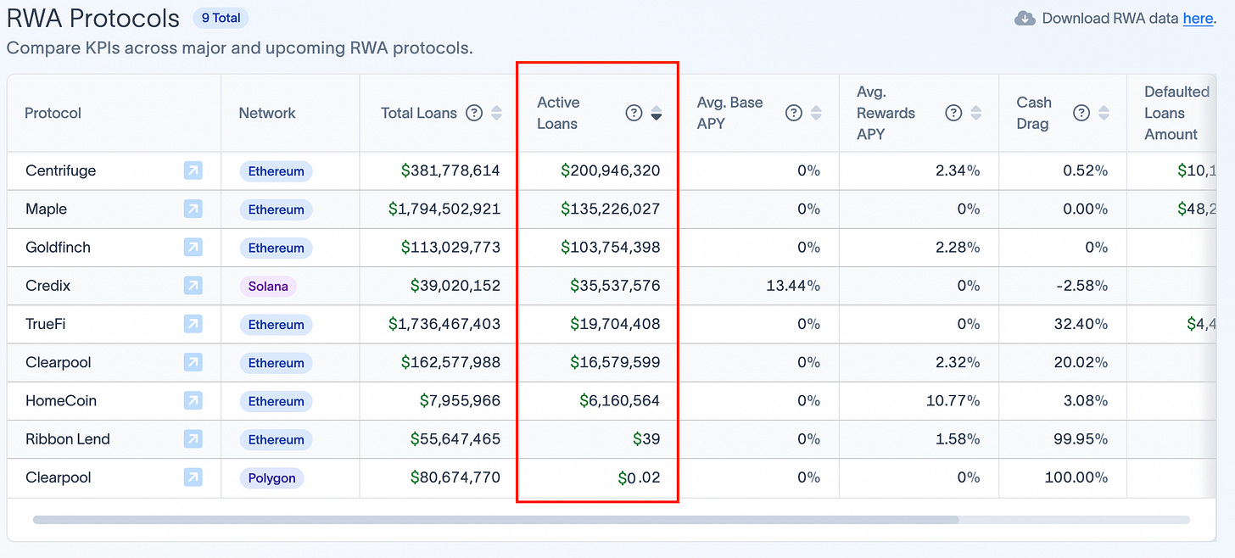Click the Defaulted Loans Amount header

(1176, 113)
